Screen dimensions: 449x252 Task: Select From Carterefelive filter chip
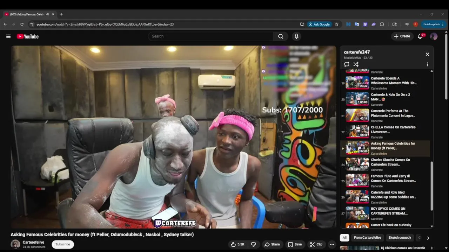point(367,238)
